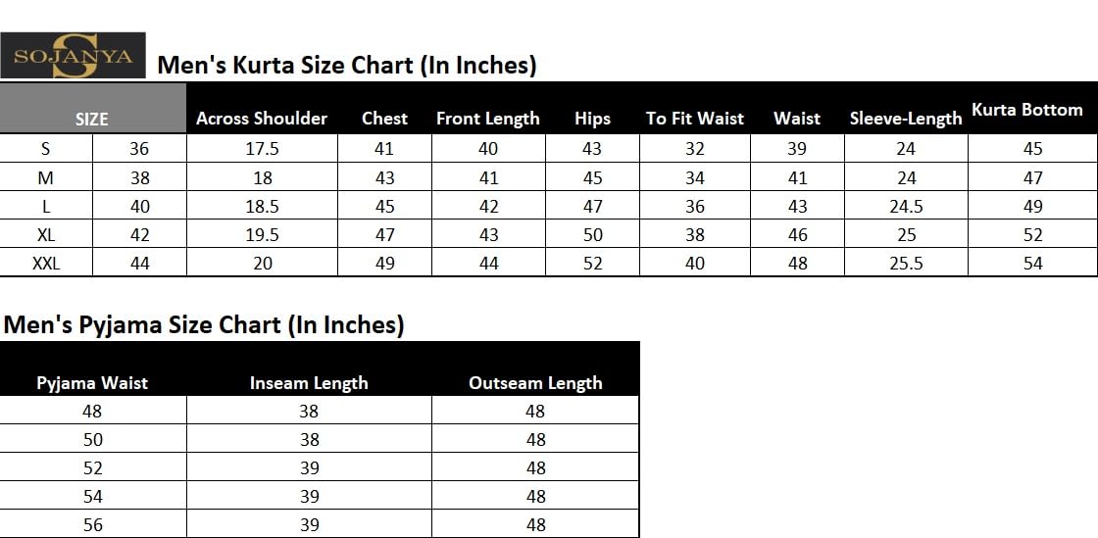
Task: Select the Men's Kurta Size Chart title
Action: (x=347, y=66)
